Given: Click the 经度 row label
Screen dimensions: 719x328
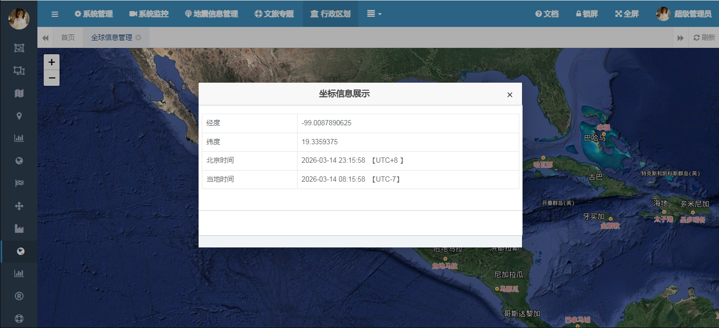Looking at the screenshot, I should tap(213, 123).
